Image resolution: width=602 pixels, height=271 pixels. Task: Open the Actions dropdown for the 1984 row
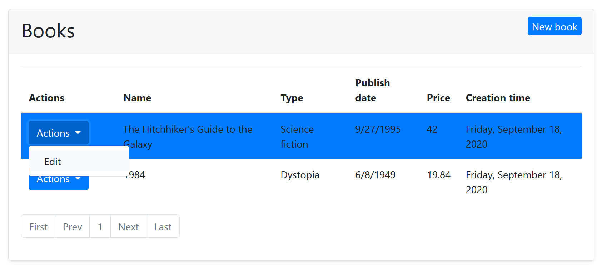[x=59, y=183]
